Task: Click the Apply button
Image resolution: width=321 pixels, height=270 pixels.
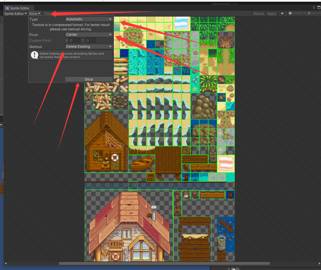Action: tap(272, 13)
